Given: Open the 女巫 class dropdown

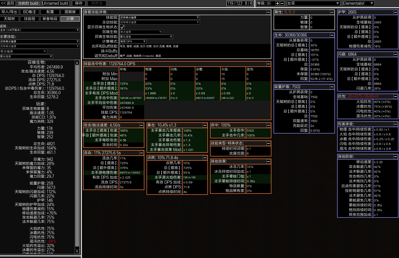Looking at the screenshot, I should (313, 3).
